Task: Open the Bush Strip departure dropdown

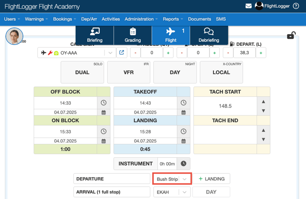Action: [x=172, y=179]
